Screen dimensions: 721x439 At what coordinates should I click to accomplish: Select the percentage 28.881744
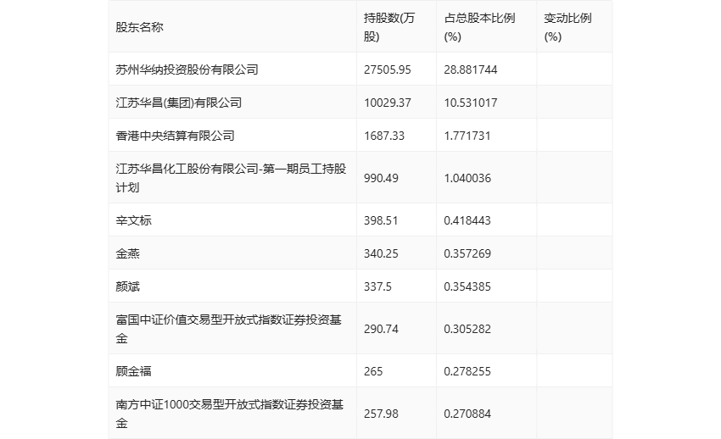(471, 69)
